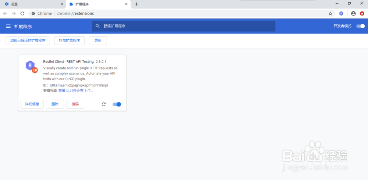Close the 扩展程序 tab
This screenshot has width=368, height=180.
126,4
